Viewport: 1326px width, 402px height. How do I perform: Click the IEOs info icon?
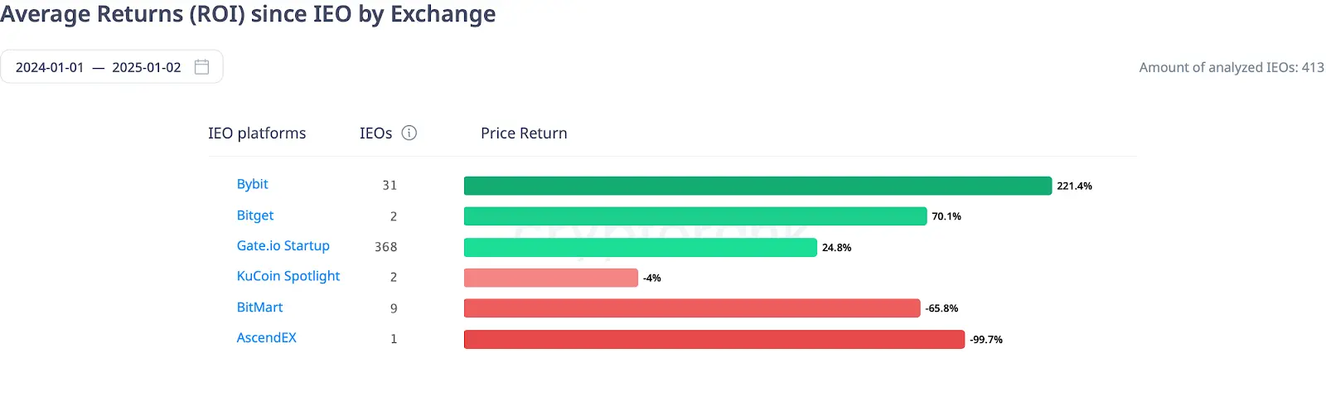pos(409,133)
